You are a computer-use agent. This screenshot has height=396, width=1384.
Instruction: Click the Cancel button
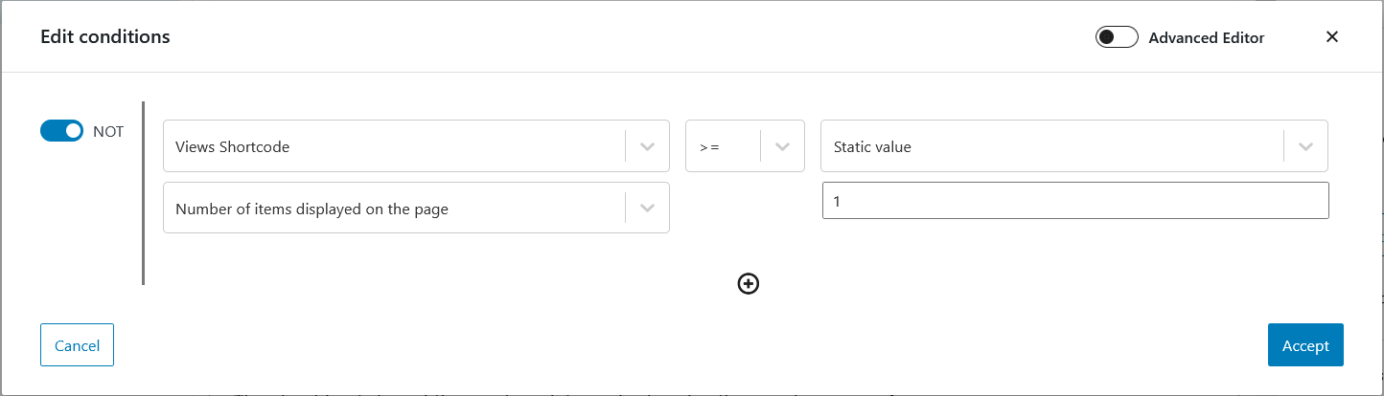click(x=77, y=345)
